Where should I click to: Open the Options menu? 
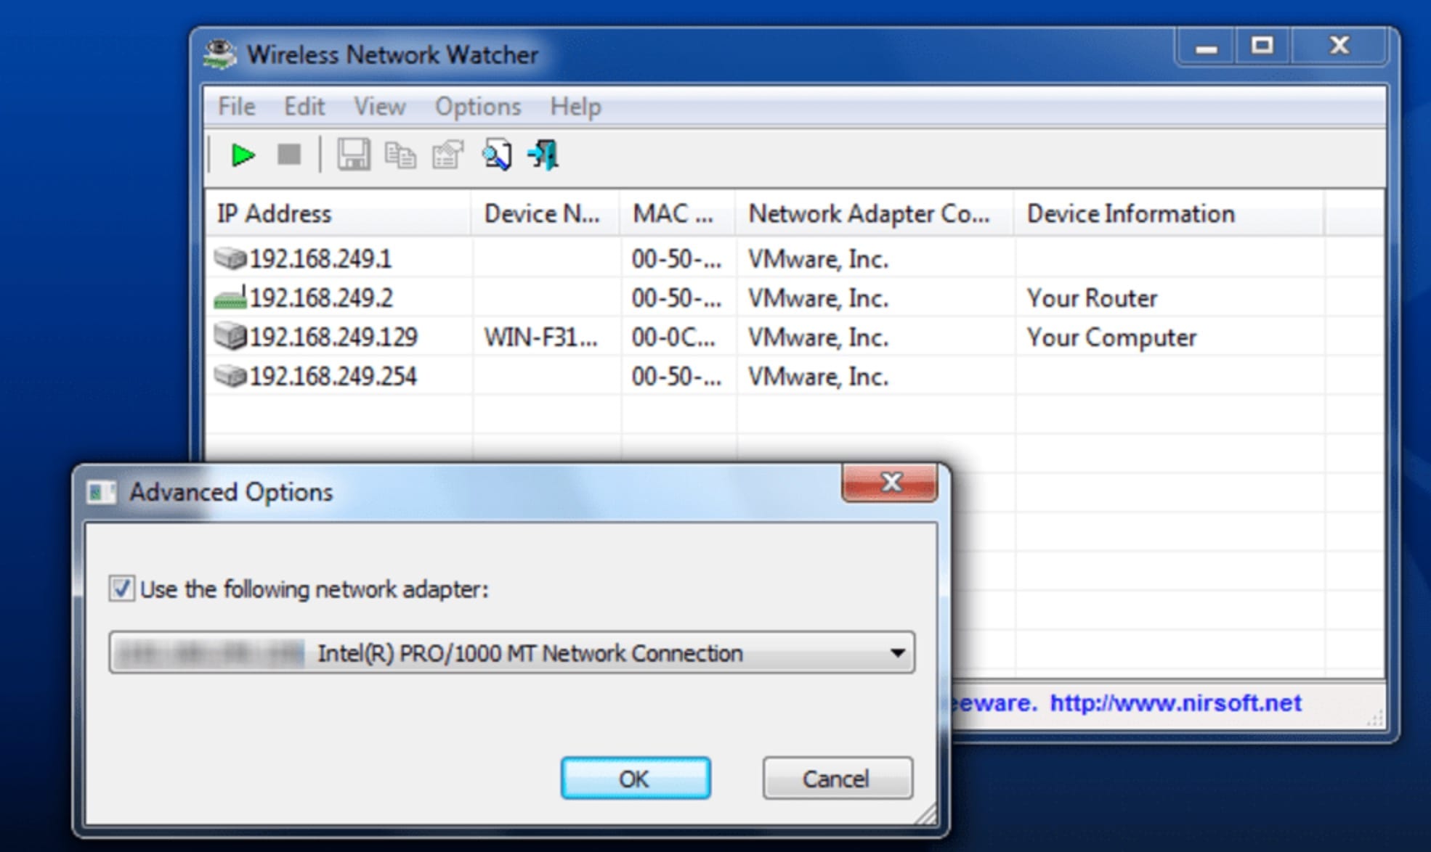pos(477,106)
